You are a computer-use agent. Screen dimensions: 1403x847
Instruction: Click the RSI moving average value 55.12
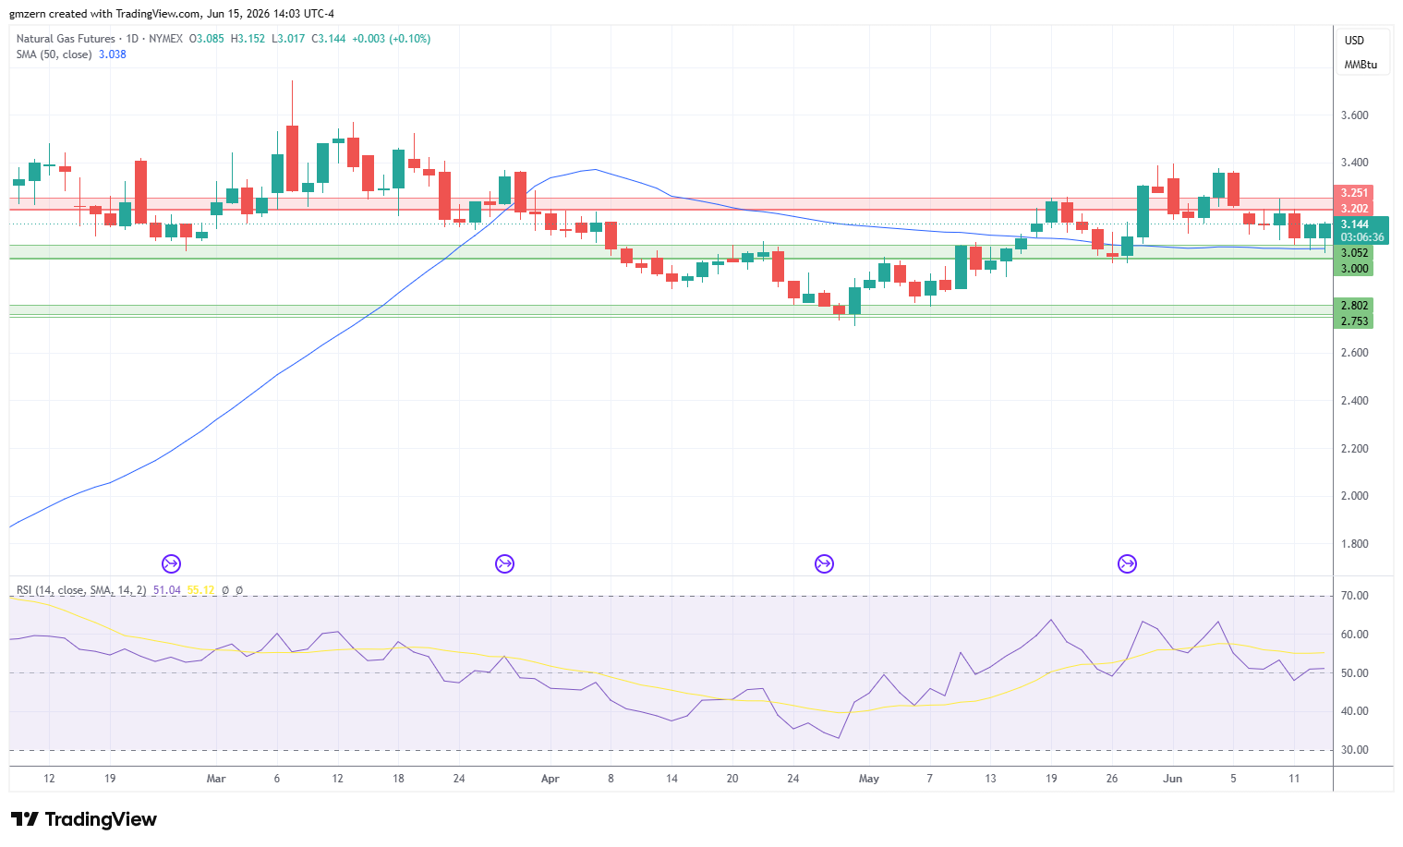point(201,590)
